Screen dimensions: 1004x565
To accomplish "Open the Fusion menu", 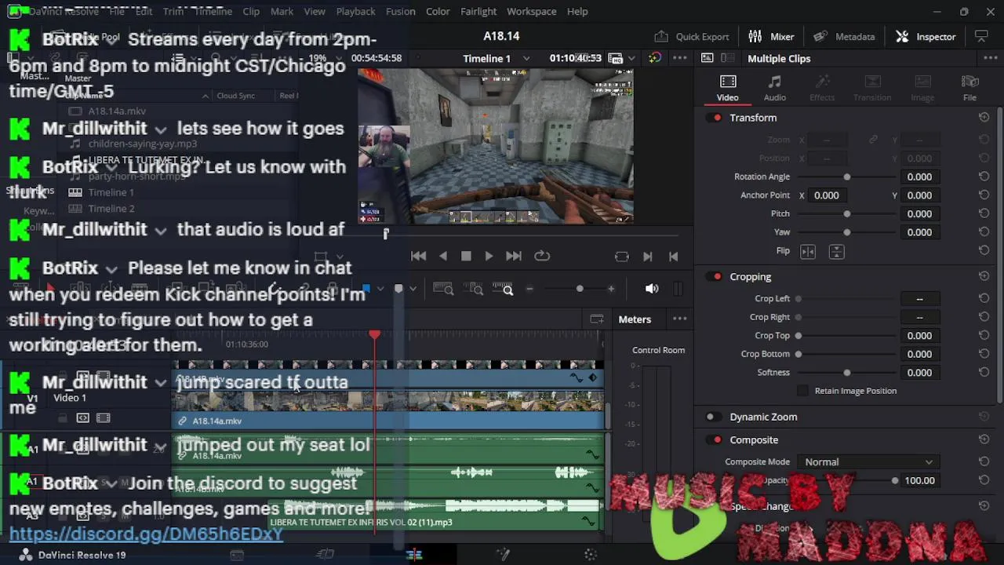I will (x=400, y=11).
